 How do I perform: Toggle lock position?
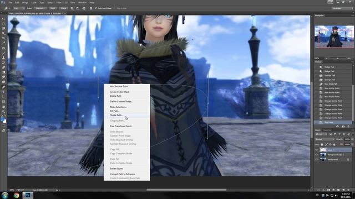click(x=330, y=144)
